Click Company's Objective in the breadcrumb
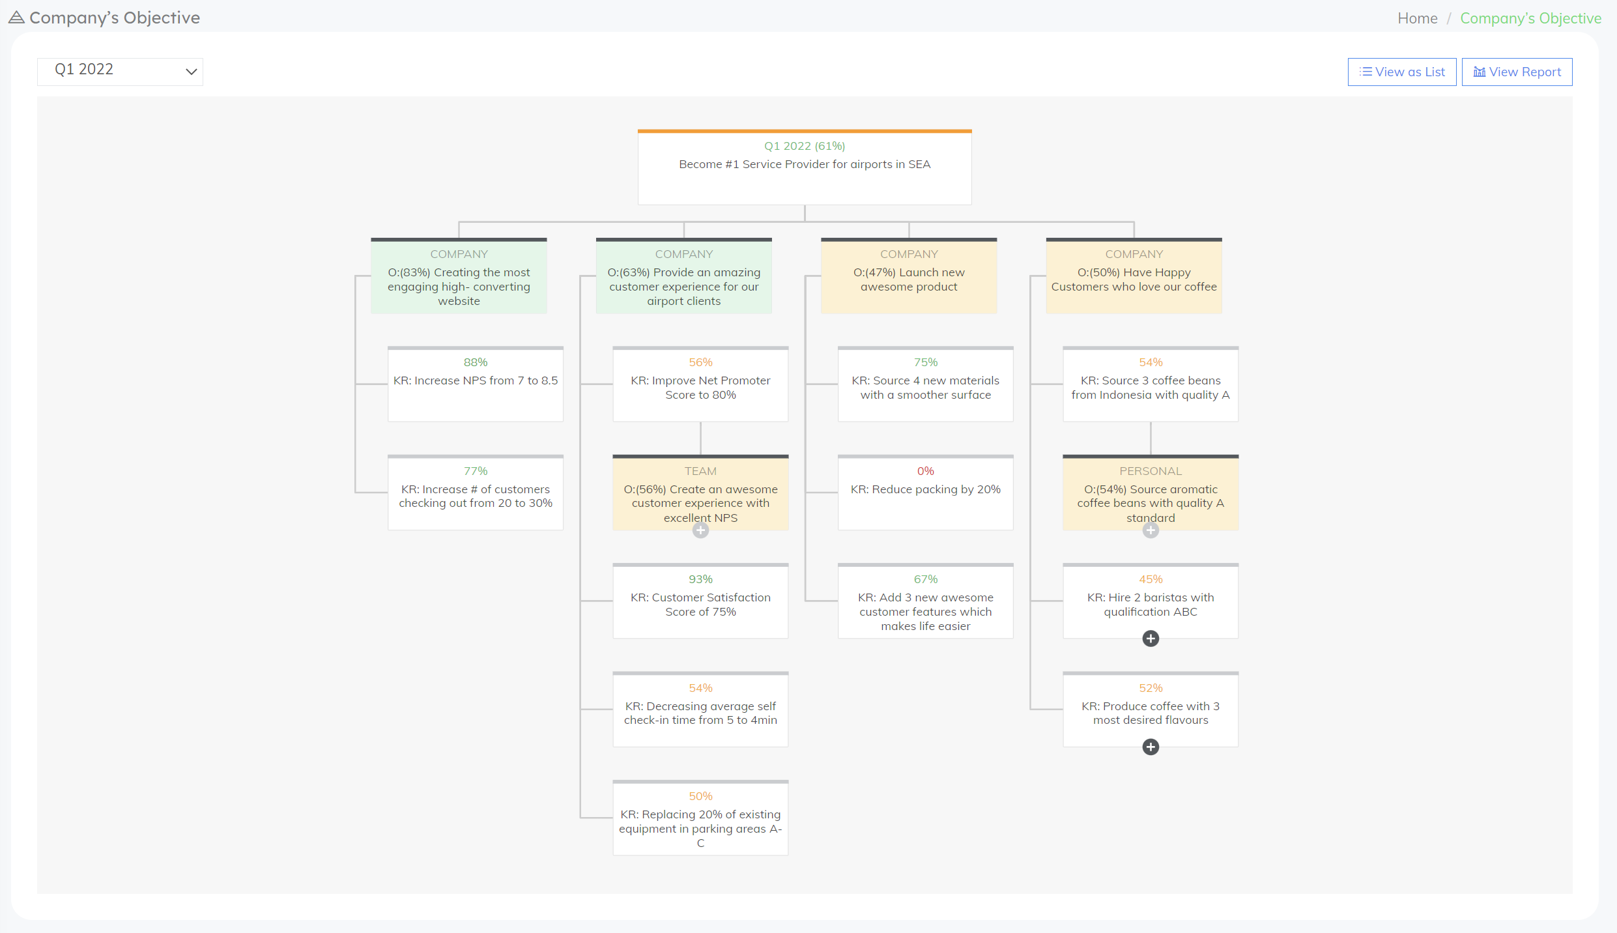Screen dimensions: 1617x933 click(x=1530, y=18)
